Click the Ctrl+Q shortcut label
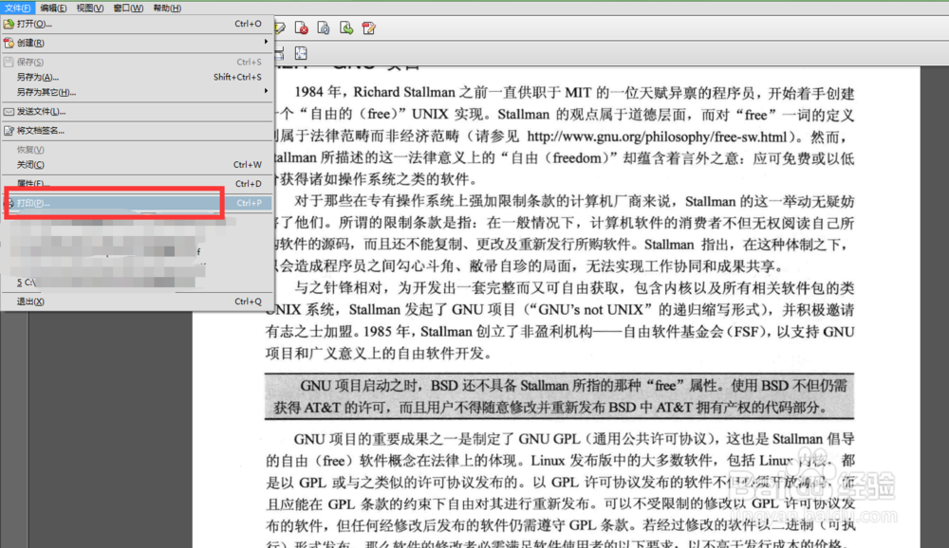 pyautogui.click(x=248, y=301)
